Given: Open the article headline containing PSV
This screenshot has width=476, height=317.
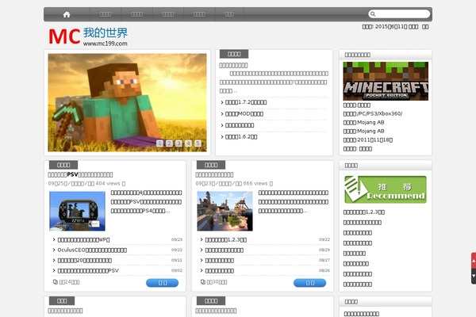Looking at the screenshot, I should click(x=80, y=174).
